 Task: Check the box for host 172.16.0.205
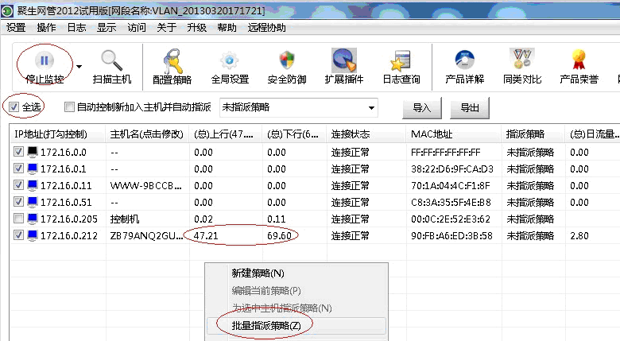click(19, 219)
